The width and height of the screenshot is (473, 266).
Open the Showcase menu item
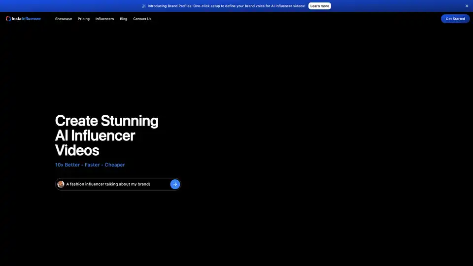coord(64,19)
